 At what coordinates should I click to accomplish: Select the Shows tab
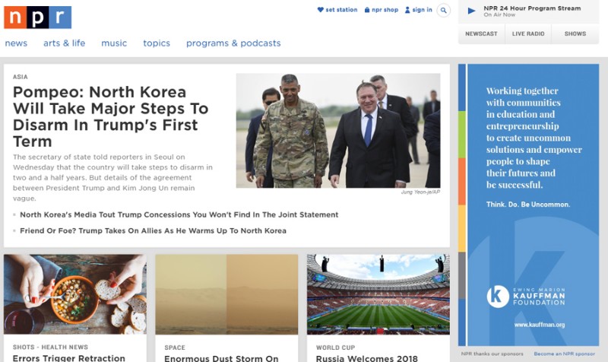pos(575,33)
